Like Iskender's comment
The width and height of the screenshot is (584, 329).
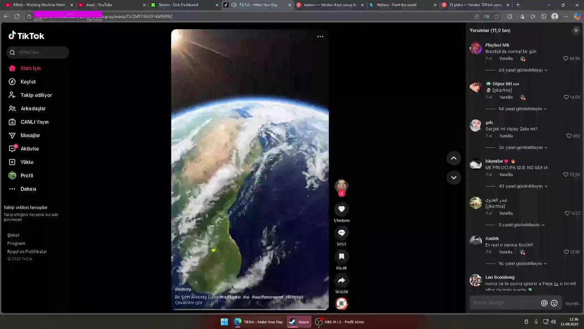coord(566,175)
